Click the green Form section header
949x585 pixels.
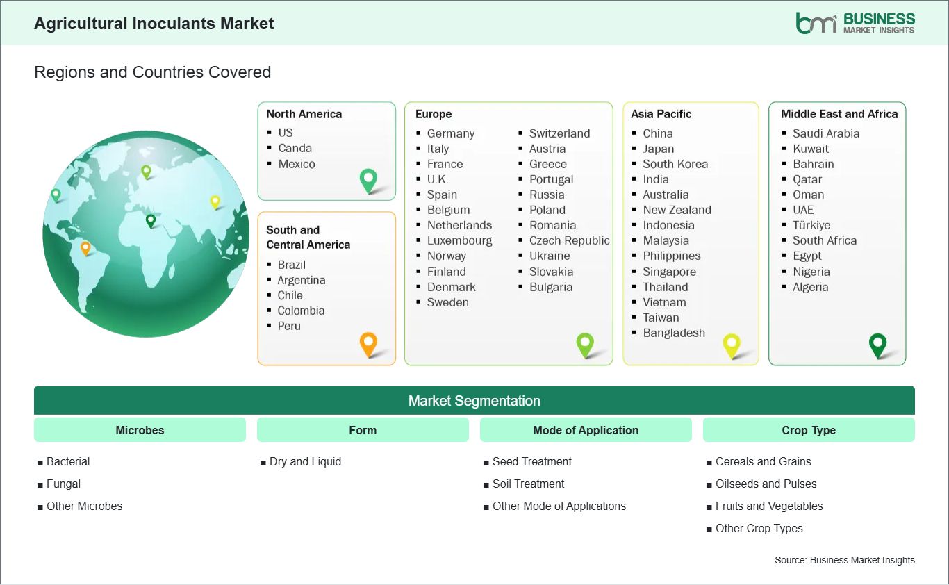[363, 429]
